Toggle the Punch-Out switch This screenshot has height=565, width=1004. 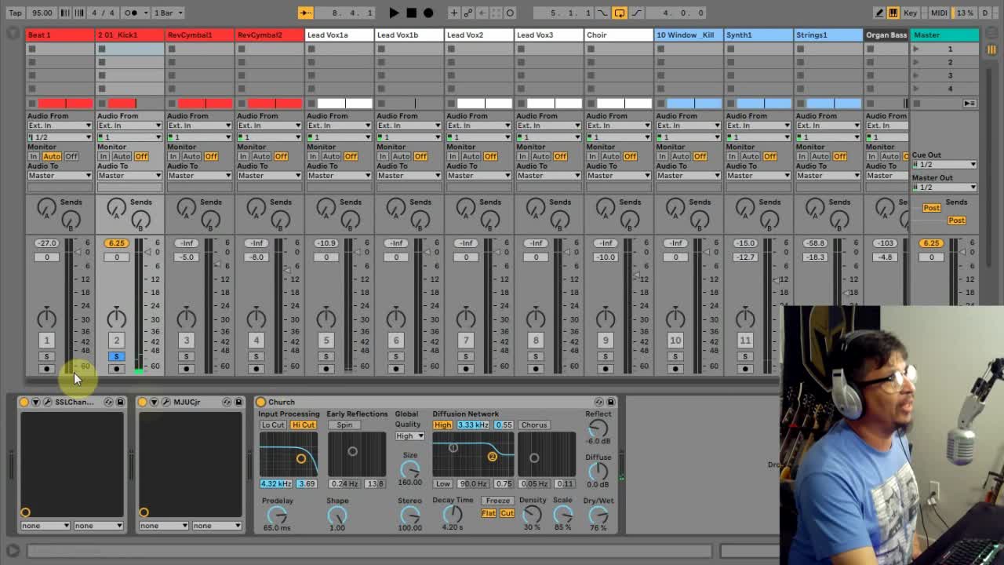[x=636, y=13]
